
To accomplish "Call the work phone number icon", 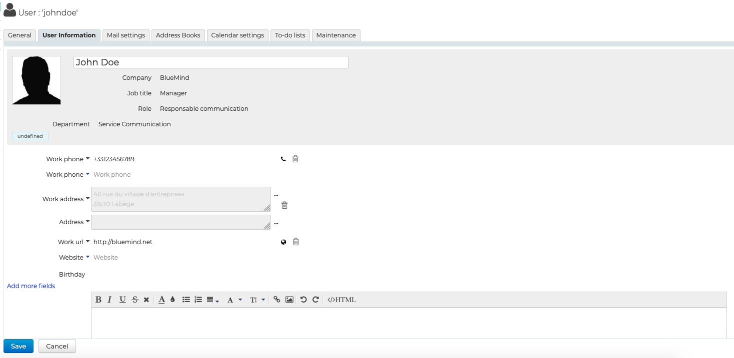I will tap(283, 159).
